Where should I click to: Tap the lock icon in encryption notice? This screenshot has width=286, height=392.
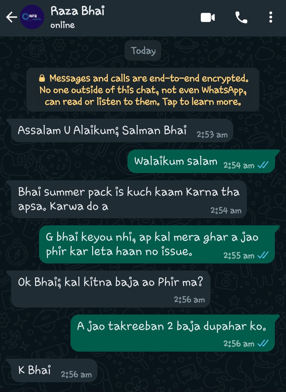pos(42,78)
